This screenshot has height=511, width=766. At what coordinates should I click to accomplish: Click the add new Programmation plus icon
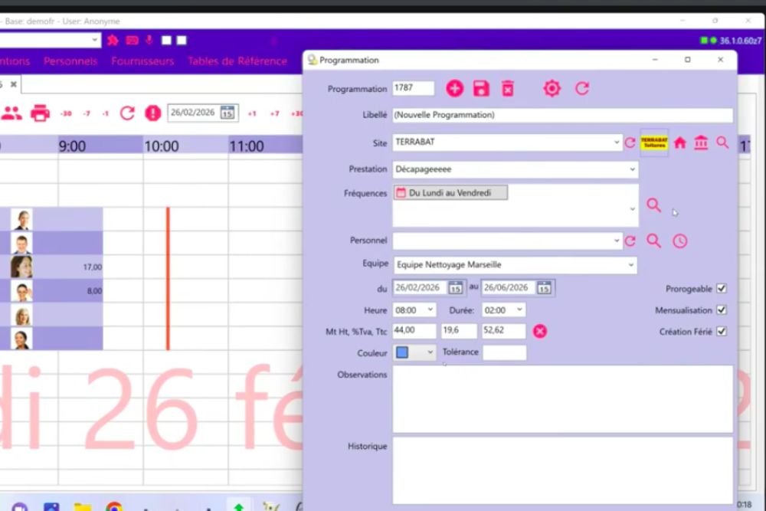pyautogui.click(x=455, y=88)
